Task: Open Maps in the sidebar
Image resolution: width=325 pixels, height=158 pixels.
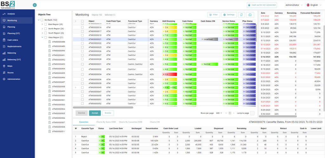Action: pos(10,66)
